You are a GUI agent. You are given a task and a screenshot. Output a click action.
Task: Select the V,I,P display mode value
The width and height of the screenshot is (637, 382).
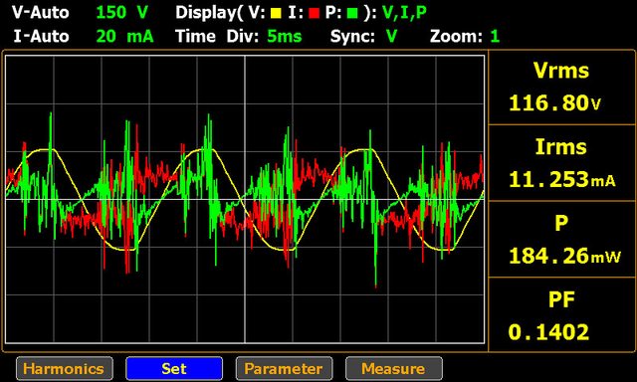404,13
